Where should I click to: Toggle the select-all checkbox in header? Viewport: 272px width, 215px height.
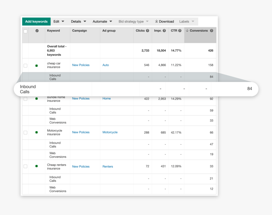pos(25,31)
